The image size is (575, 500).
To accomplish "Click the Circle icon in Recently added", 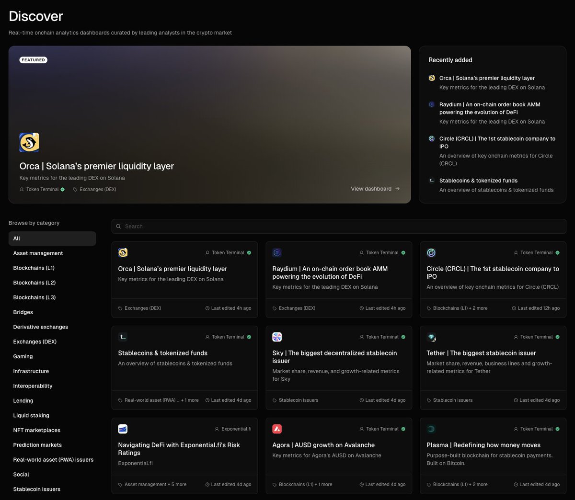I will click(x=432, y=139).
